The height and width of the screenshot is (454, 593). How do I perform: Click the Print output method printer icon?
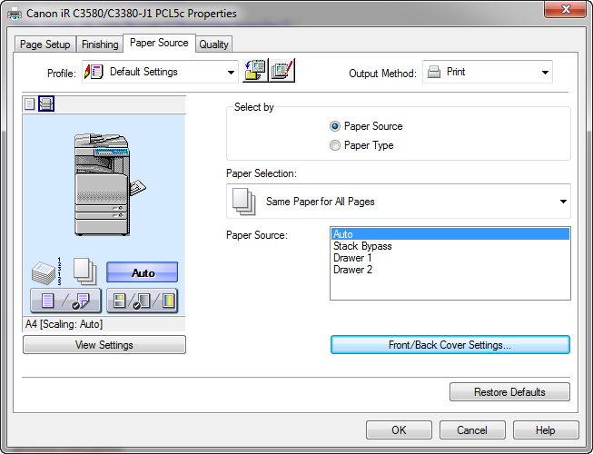point(434,72)
